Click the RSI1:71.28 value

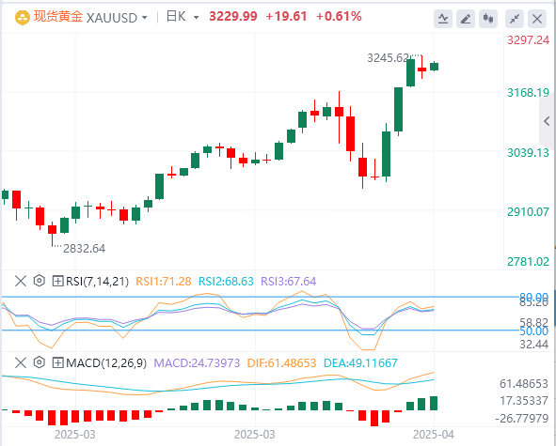164,282
